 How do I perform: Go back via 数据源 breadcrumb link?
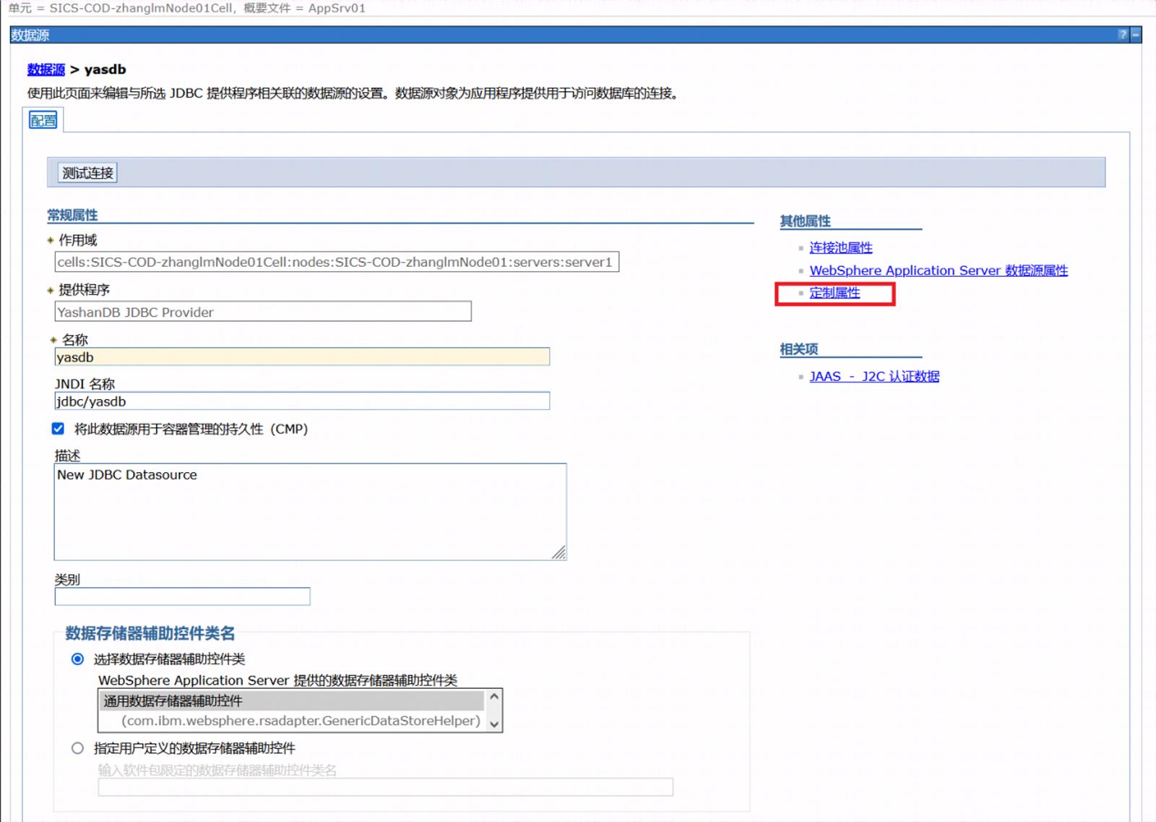coord(46,69)
